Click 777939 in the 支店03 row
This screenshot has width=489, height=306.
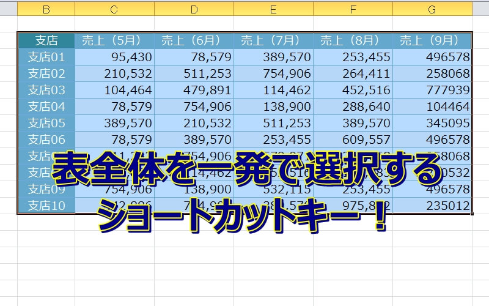432,90
